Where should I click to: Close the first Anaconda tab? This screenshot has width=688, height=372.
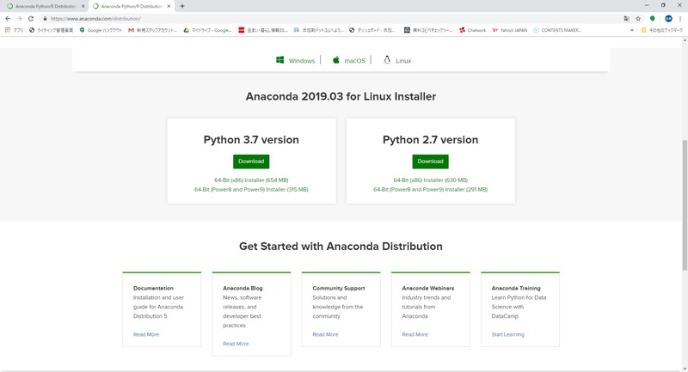[x=83, y=6]
